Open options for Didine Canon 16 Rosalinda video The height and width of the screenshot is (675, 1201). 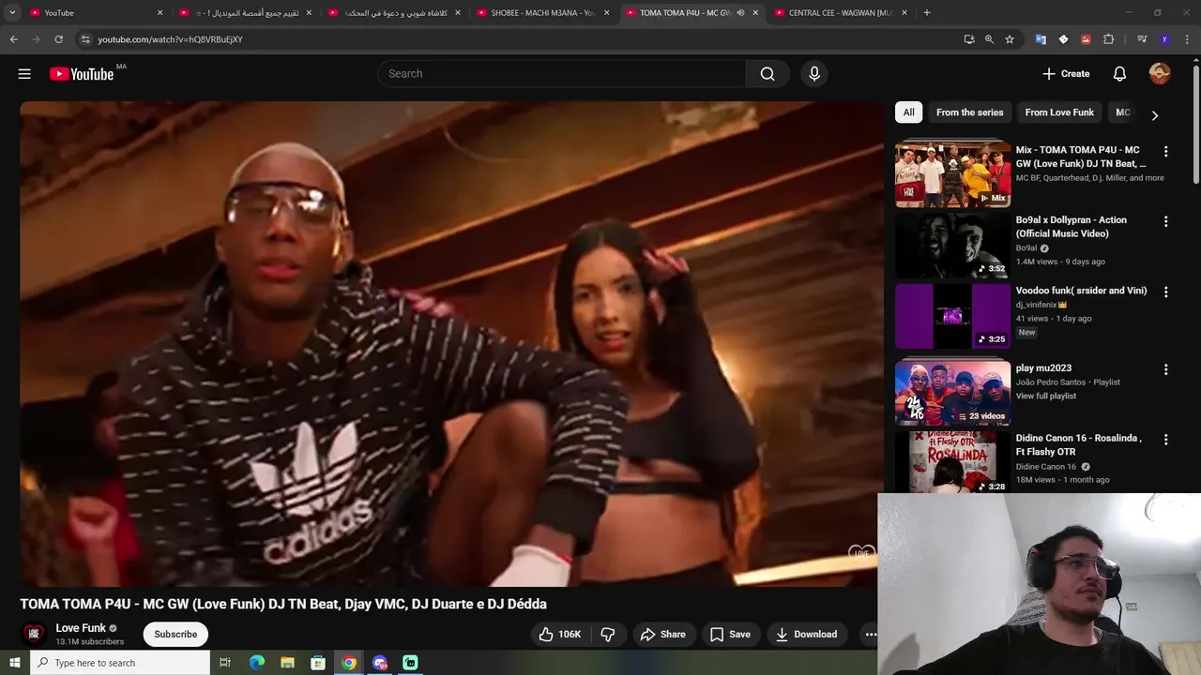1165,440
